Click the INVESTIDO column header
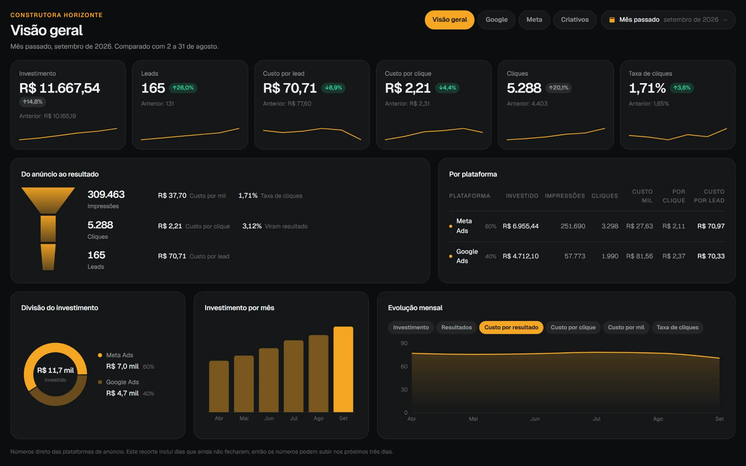The image size is (746, 466). 522,196
